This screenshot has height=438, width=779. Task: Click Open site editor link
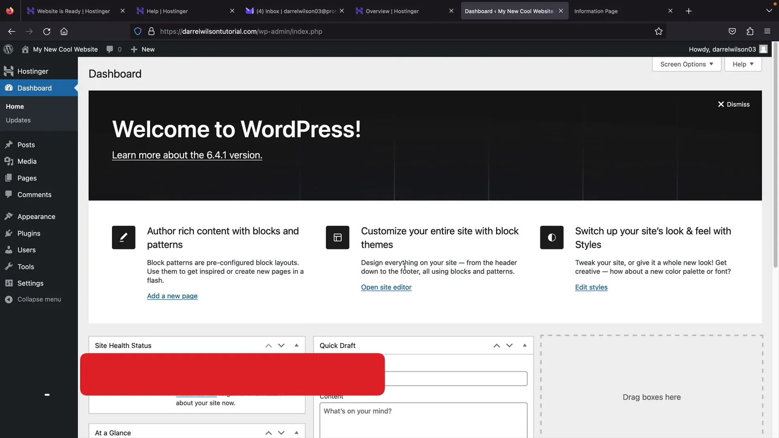pos(386,287)
